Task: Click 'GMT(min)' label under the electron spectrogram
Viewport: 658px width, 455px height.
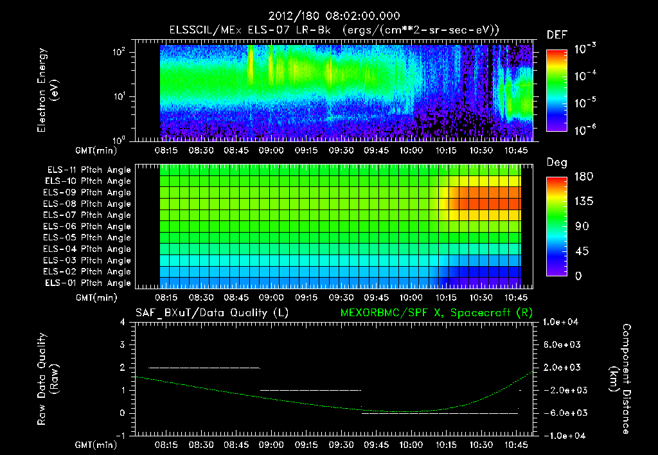Action: (96, 150)
